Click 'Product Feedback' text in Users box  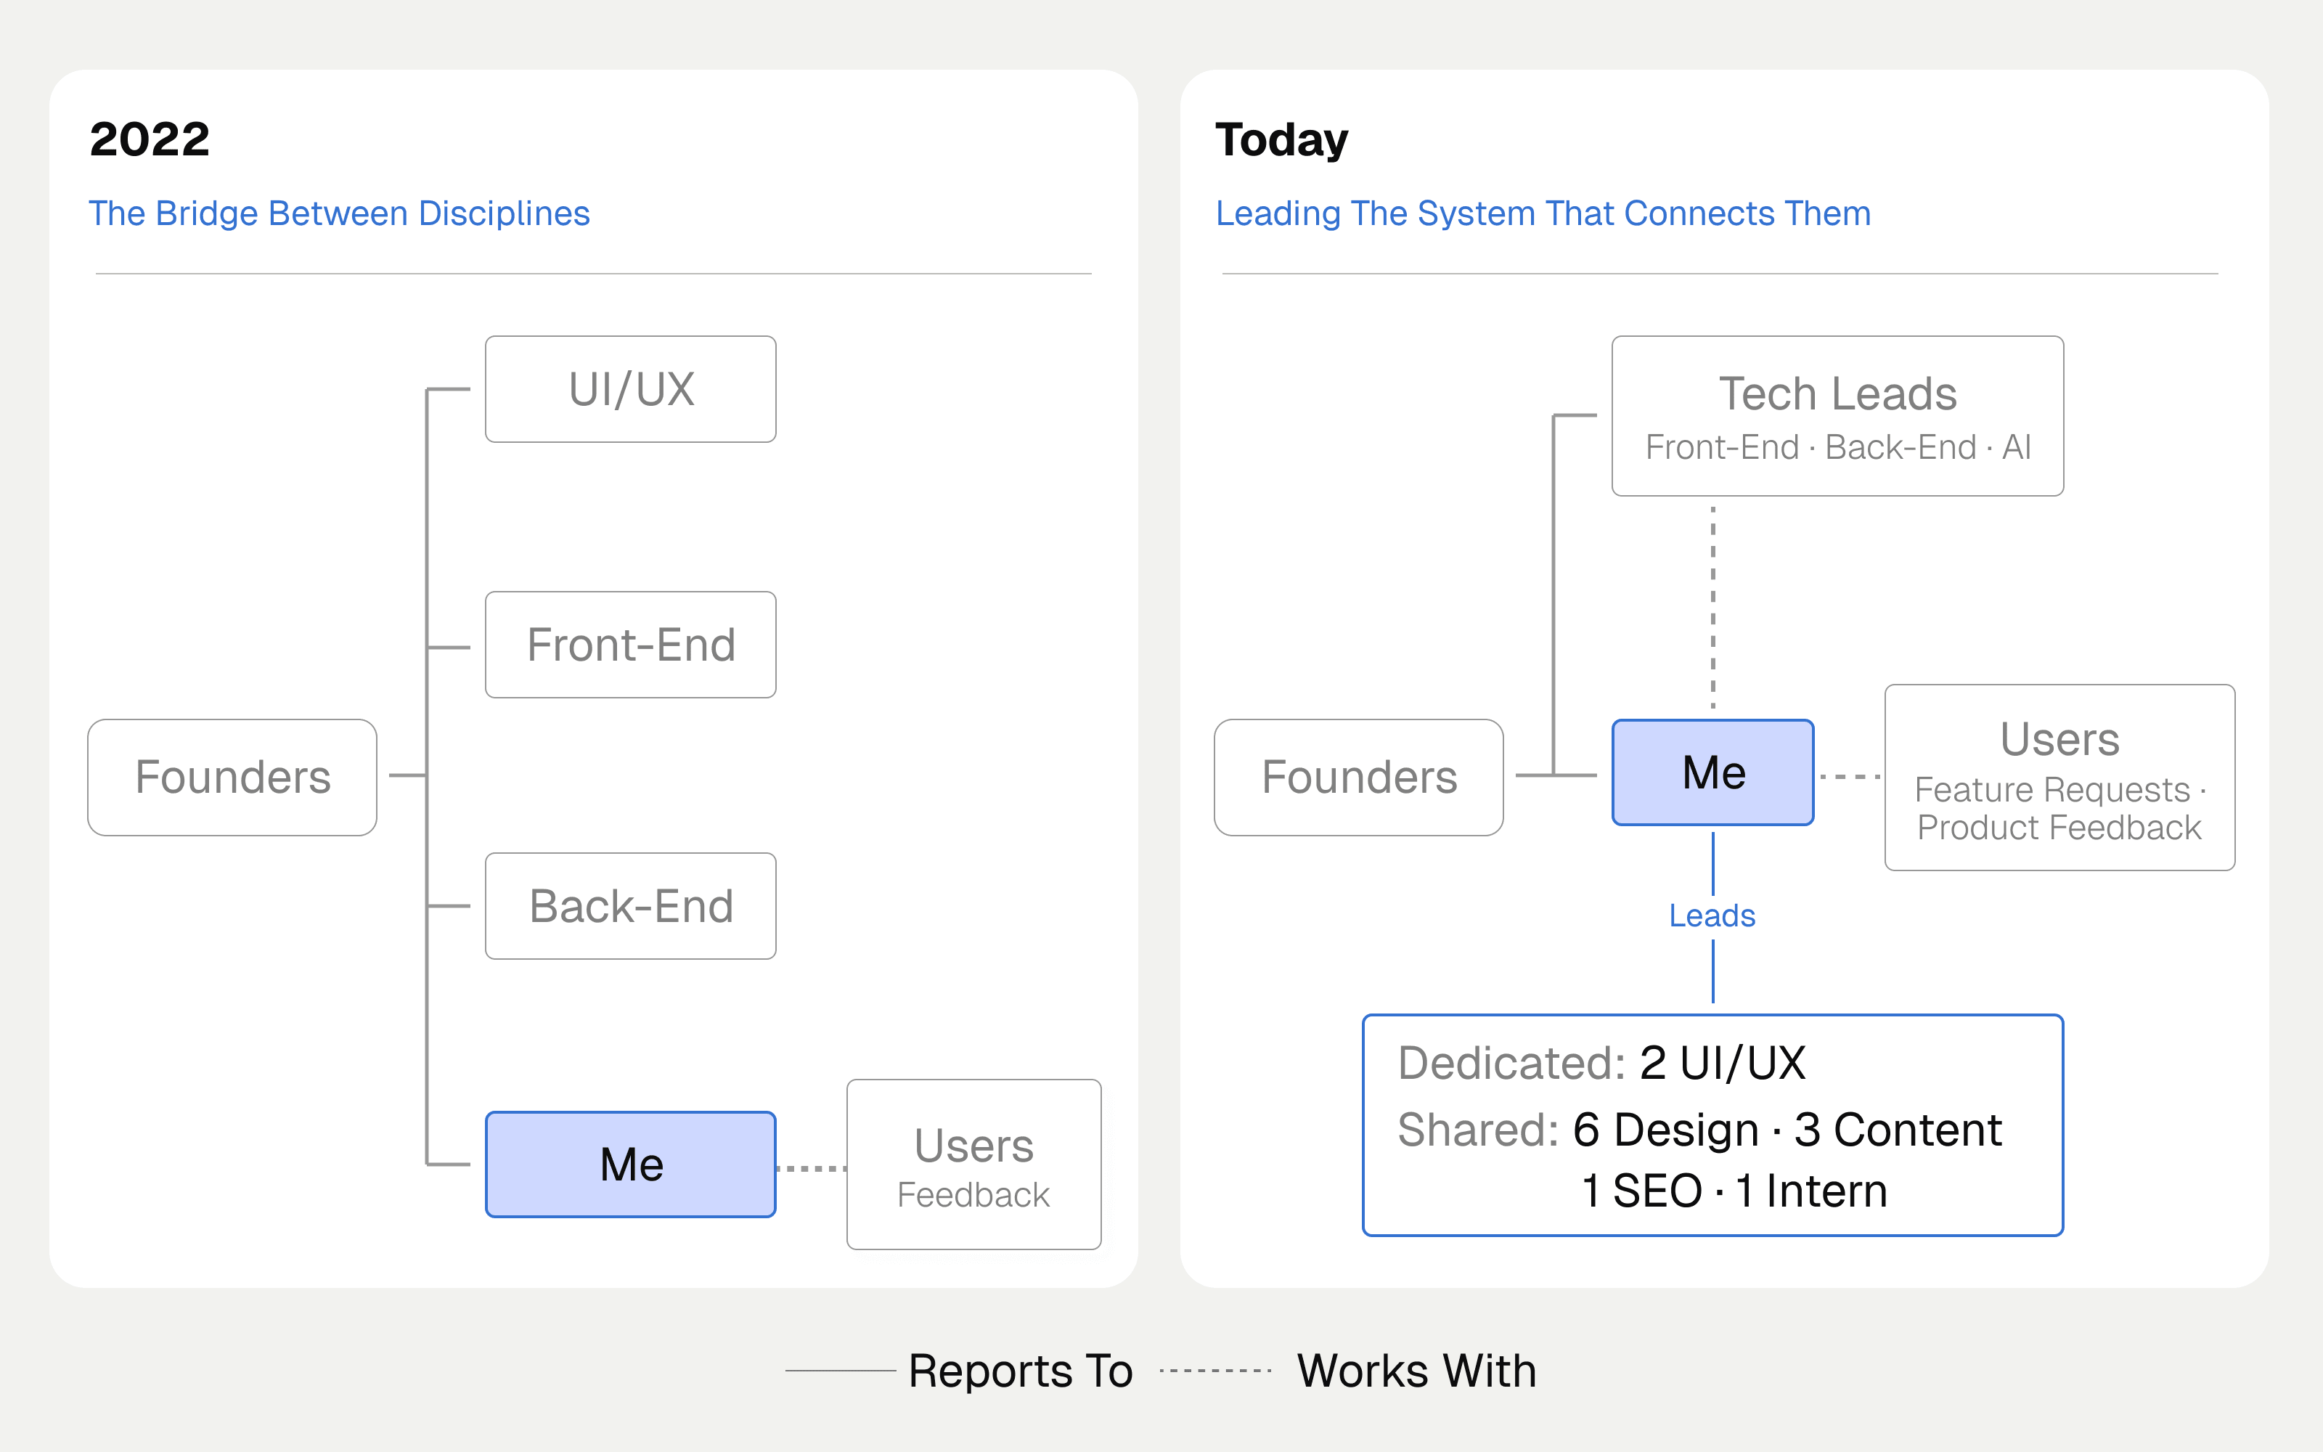(x=2059, y=827)
